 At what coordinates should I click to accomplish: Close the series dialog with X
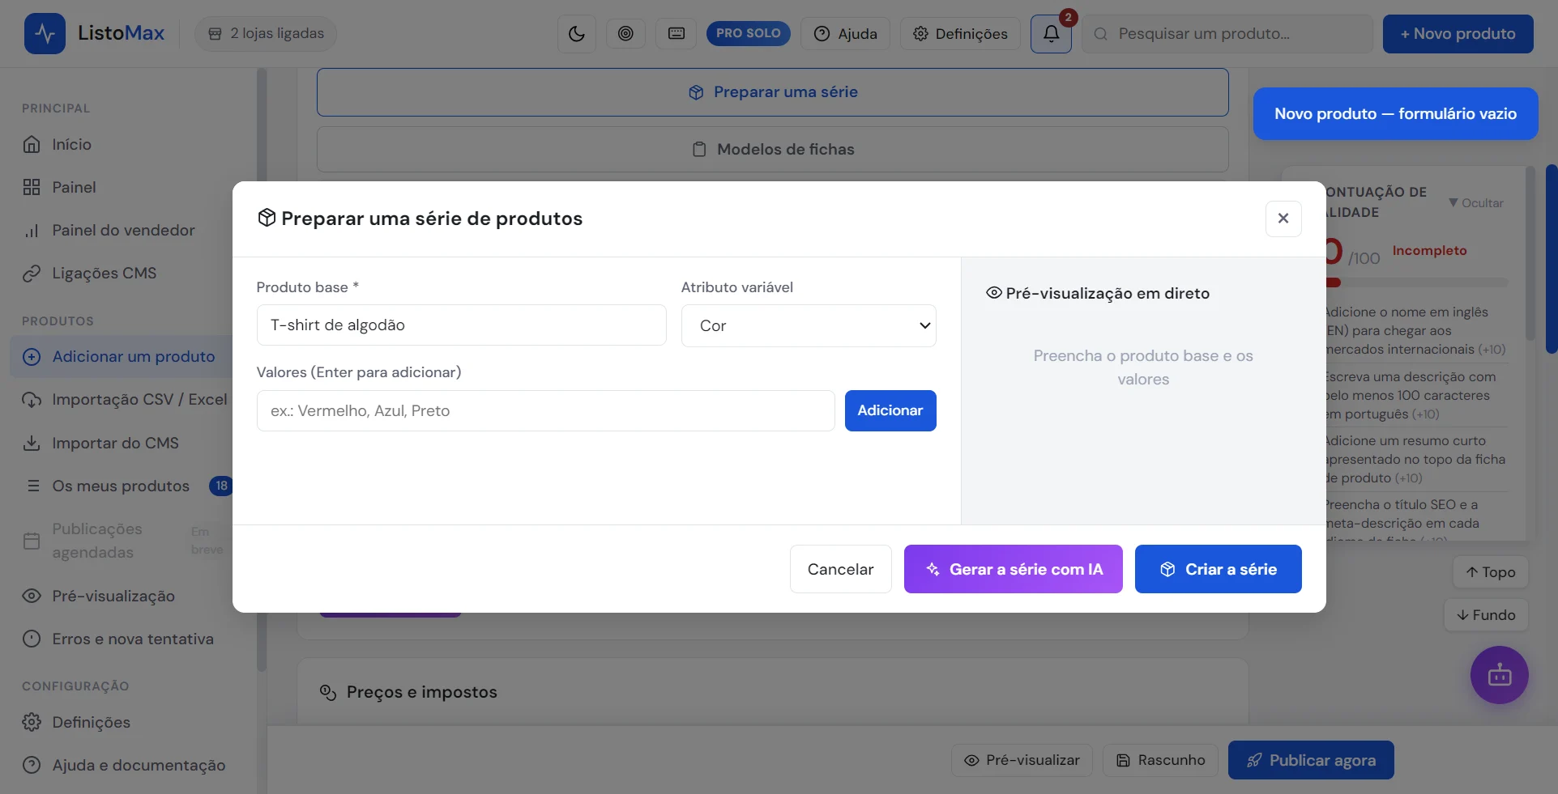click(x=1283, y=219)
